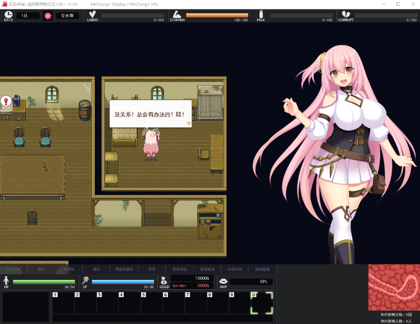420x324 pixels.
Task: Click the '露出' status tab
Action: (x=41, y=269)
